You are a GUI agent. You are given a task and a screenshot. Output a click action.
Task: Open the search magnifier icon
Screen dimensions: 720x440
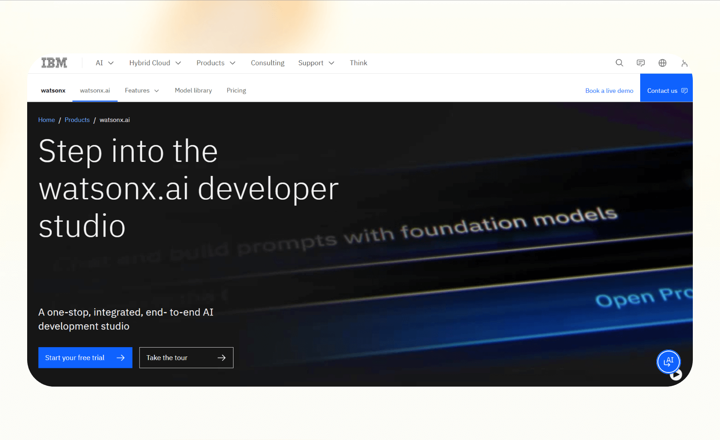pyautogui.click(x=619, y=63)
